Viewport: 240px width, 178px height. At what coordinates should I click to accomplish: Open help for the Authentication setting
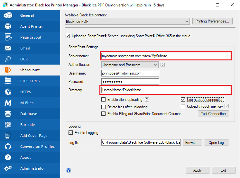pyautogui.click(x=163, y=65)
